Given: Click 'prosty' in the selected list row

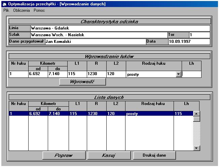Looking at the screenshot, I should click(132, 114).
